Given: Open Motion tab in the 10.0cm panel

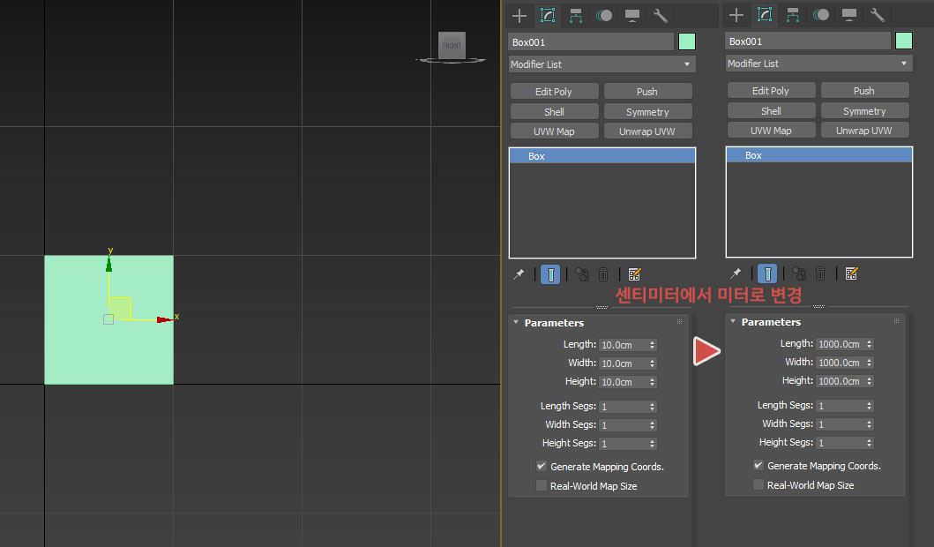Looking at the screenshot, I should [604, 16].
